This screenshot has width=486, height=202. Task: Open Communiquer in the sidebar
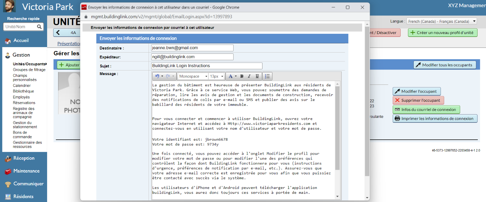pyautogui.click(x=29, y=184)
